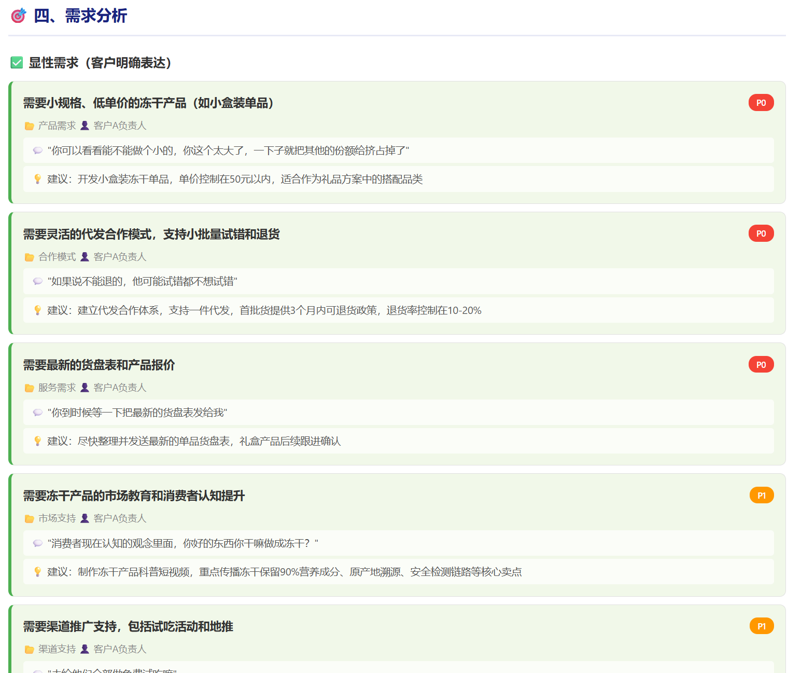This screenshot has height=673, width=787.
Task: Click the lightbulb icon before 制作冻干产品科普短视频 suggestion
Action: point(38,572)
